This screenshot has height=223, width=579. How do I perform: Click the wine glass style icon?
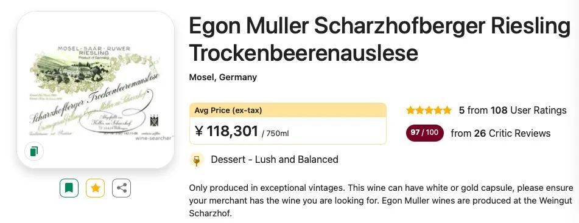coord(197,160)
